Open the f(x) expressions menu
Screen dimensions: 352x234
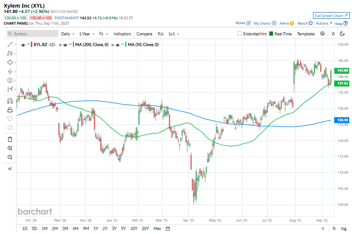[x=160, y=34]
